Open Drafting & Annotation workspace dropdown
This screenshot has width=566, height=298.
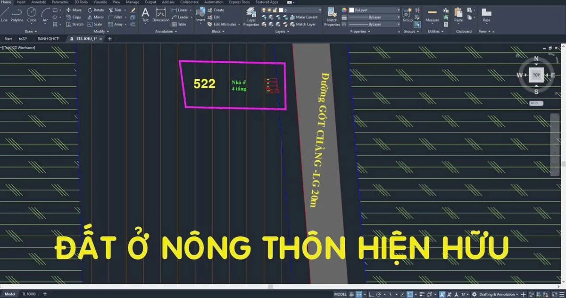(x=501, y=294)
